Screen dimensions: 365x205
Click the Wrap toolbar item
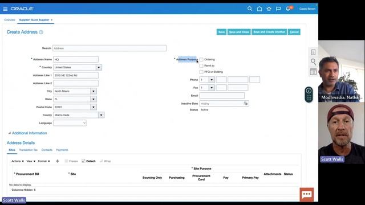pos(105,161)
